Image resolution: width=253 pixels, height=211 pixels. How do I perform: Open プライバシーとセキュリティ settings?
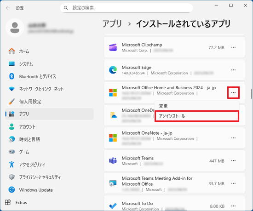pyautogui.click(x=49, y=177)
